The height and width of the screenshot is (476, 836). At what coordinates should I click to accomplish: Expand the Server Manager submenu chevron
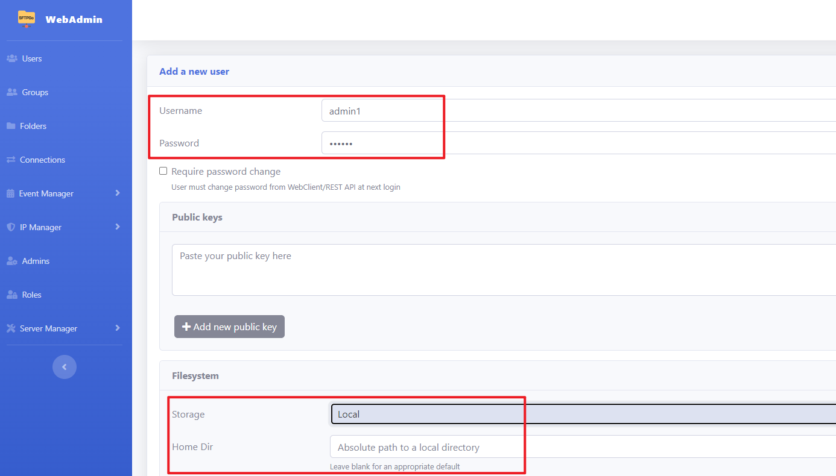click(x=118, y=328)
